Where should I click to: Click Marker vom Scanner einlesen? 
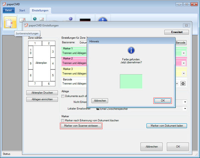(x=81, y=126)
